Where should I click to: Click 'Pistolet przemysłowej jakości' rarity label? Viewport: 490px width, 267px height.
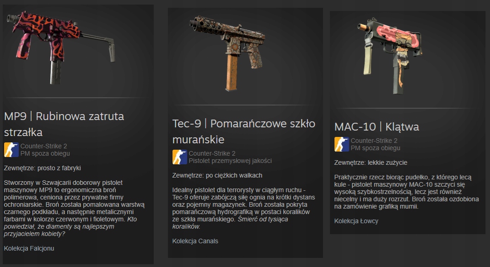[x=230, y=161]
